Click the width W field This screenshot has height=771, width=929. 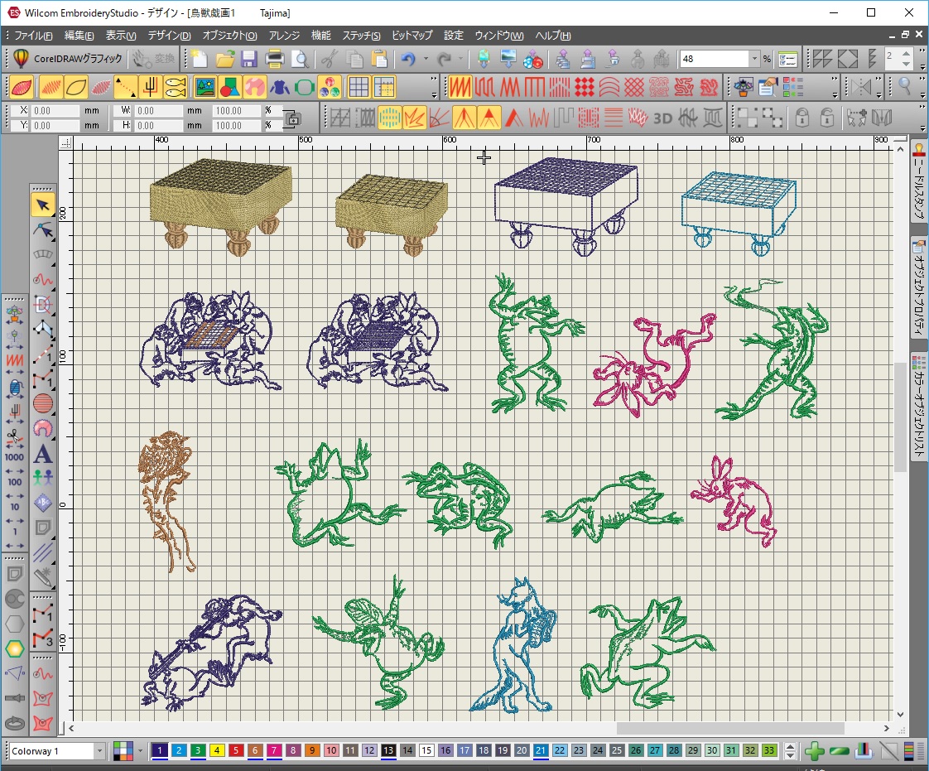158,111
